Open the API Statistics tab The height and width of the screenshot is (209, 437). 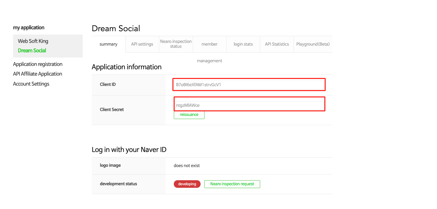tap(277, 44)
